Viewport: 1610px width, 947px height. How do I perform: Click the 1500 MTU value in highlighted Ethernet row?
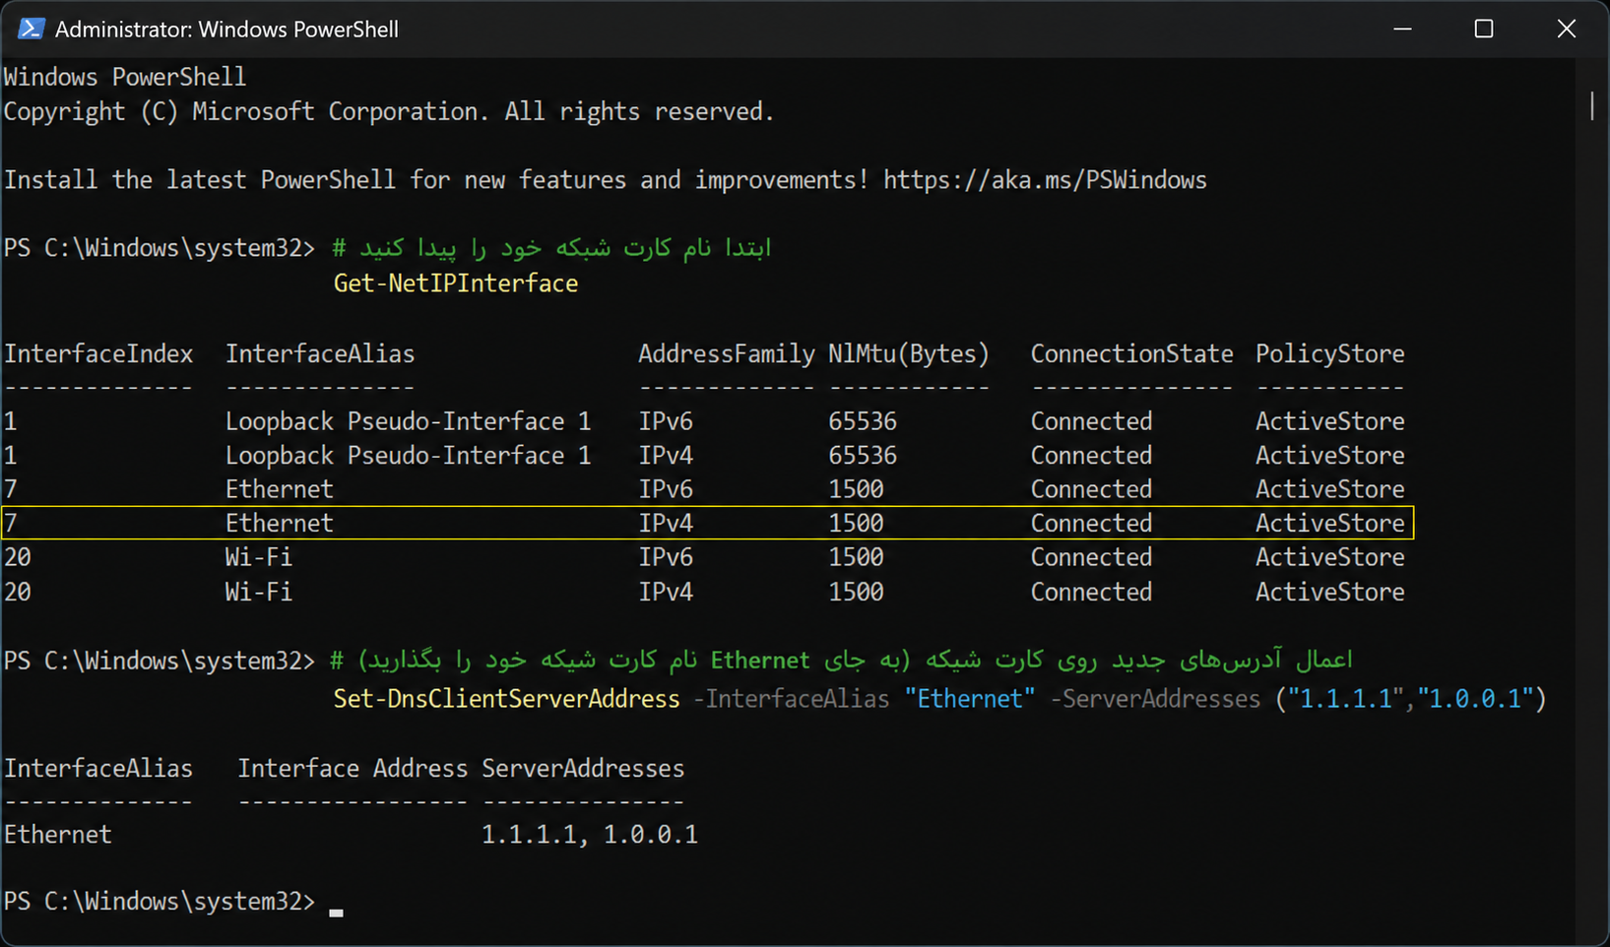click(x=856, y=523)
